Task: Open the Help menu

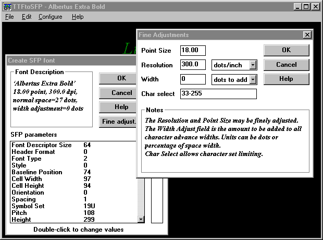Action: 78,17
